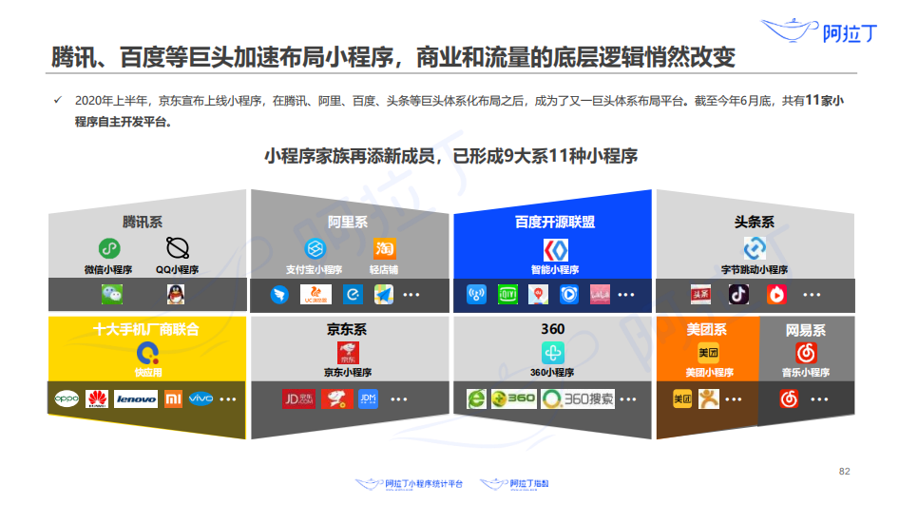Expand the ellipsis in the Alibaba app row
Screen dimensions: 899x505
coord(411,295)
